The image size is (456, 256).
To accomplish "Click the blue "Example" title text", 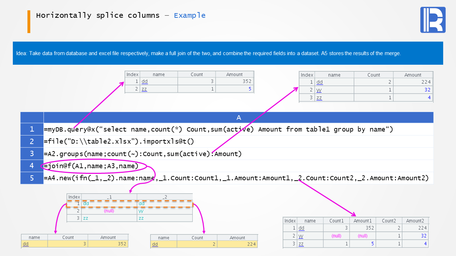I will tap(190, 15).
